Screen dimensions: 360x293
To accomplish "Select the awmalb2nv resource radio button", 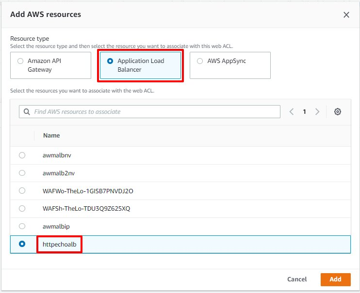I will click(x=22, y=173).
